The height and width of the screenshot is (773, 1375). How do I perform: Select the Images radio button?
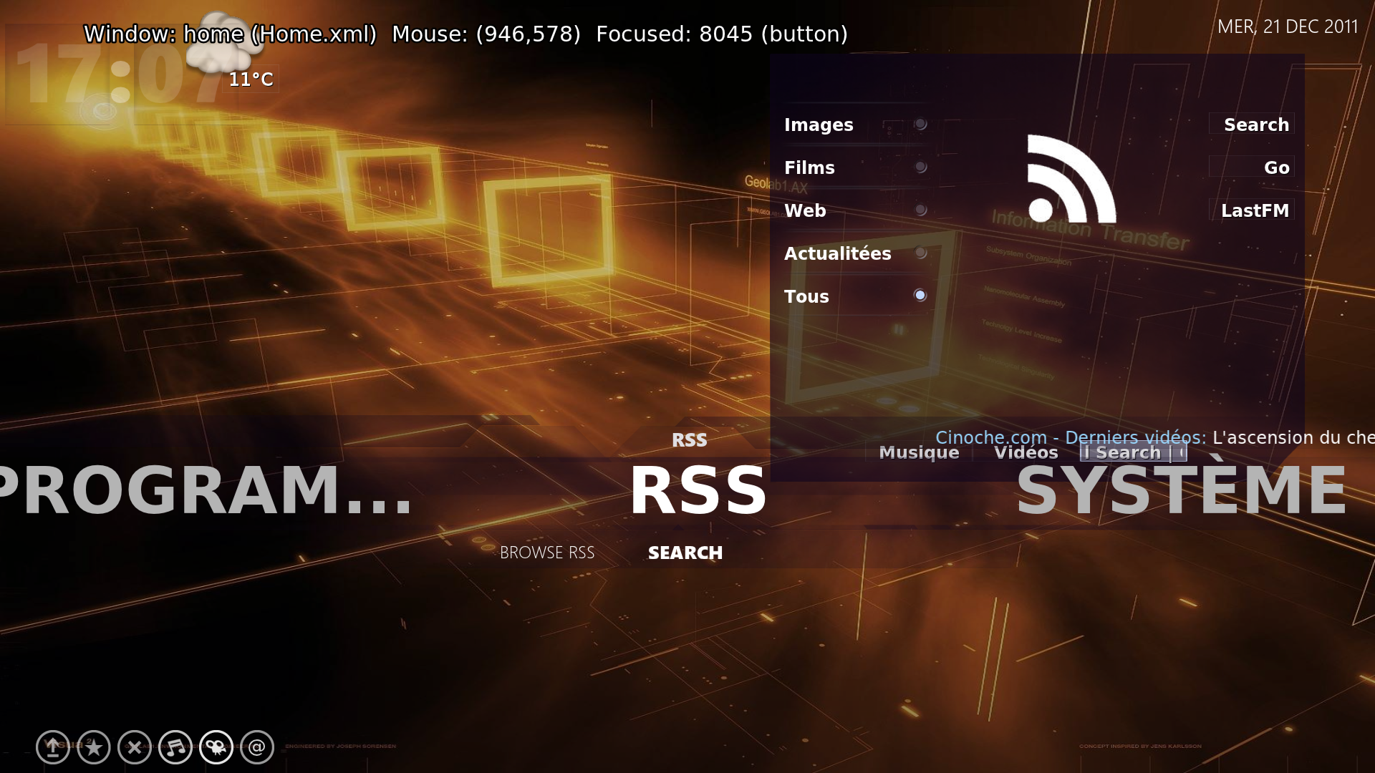pos(920,125)
